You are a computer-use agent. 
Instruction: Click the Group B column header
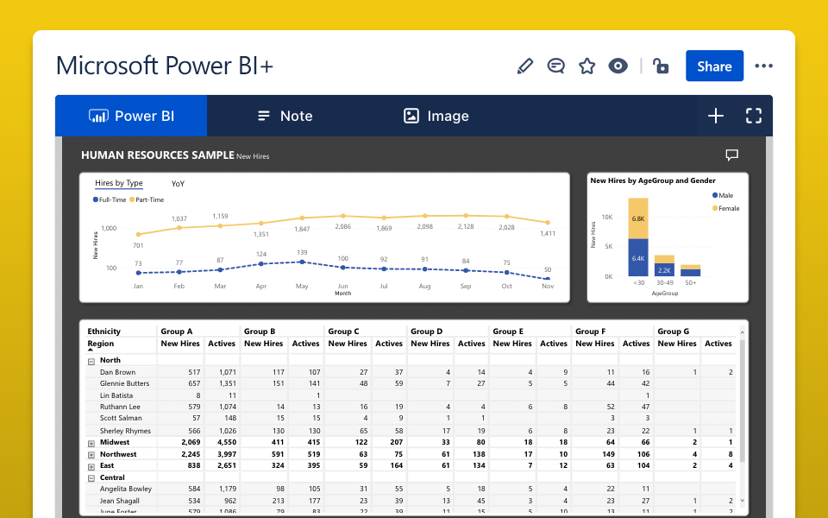[260, 332]
